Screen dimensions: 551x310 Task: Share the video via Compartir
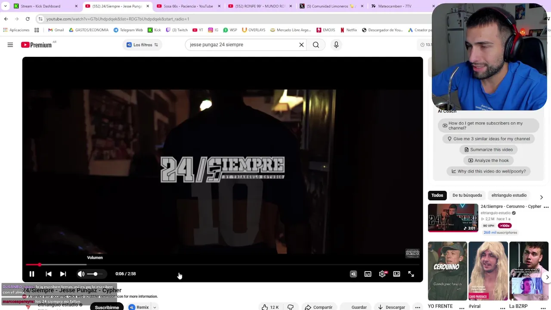(319, 307)
